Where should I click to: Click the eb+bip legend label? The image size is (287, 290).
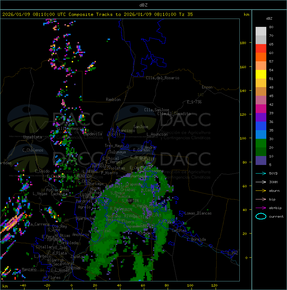click(275, 208)
